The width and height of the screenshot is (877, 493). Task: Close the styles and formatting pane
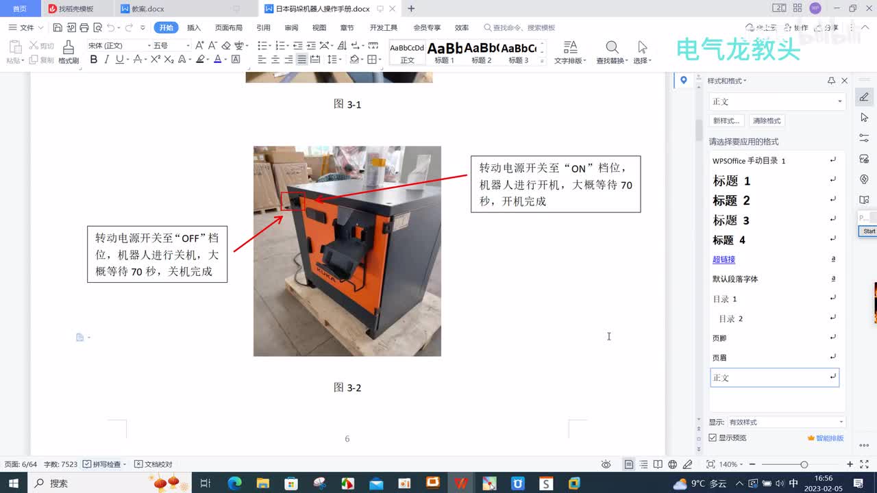pyautogui.click(x=844, y=81)
